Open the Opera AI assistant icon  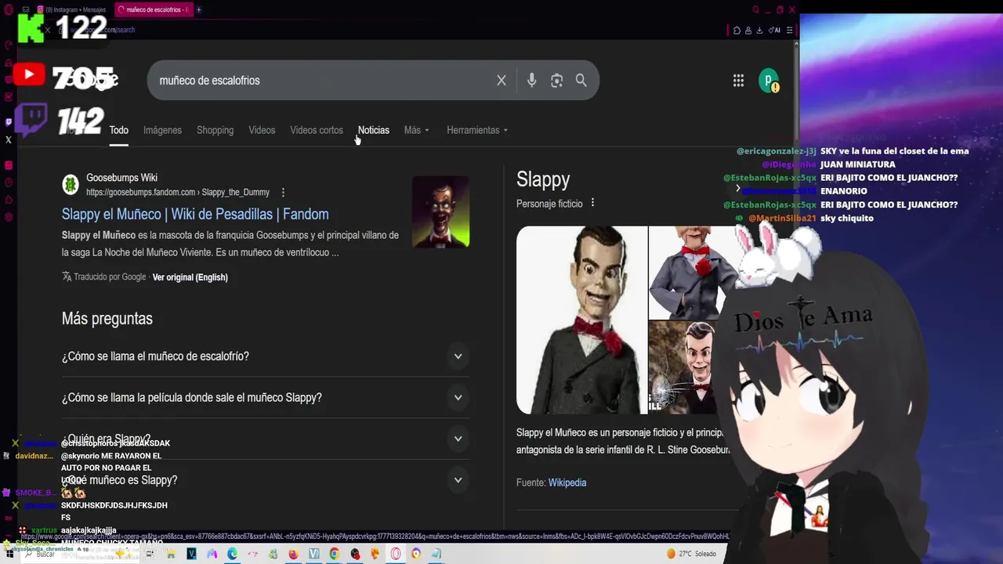tap(776, 31)
